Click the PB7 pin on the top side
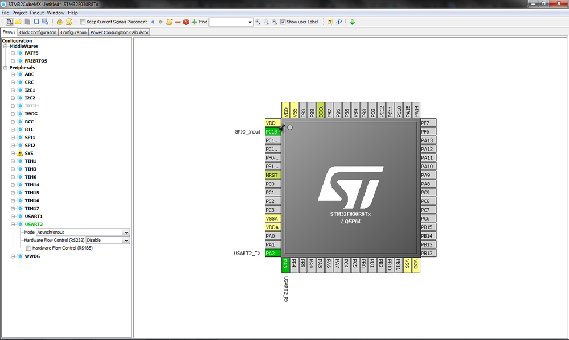 point(329,110)
